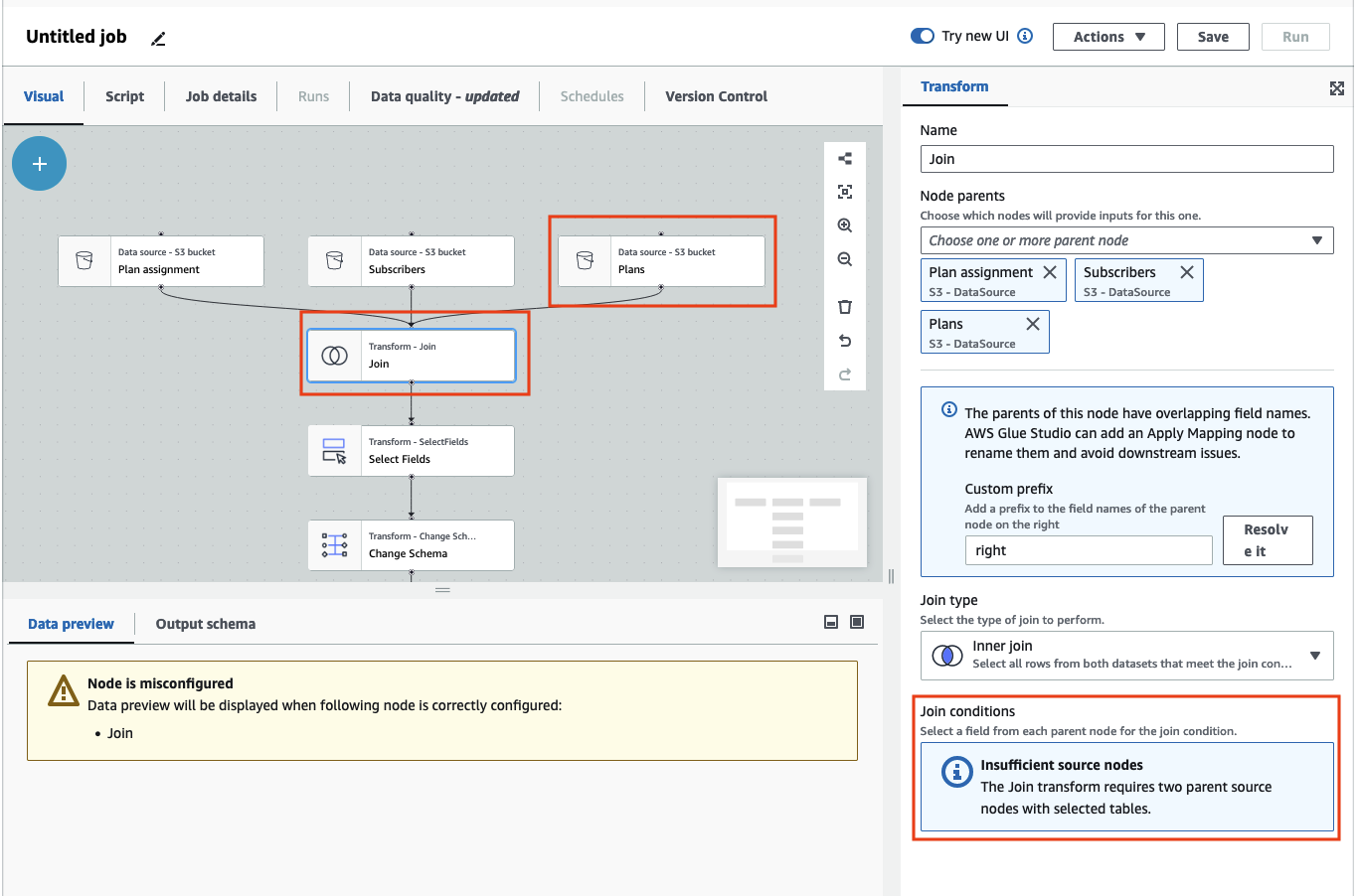Screen dimensions: 1359x896
Task: Click the blue add node plus button
Action: [39, 164]
